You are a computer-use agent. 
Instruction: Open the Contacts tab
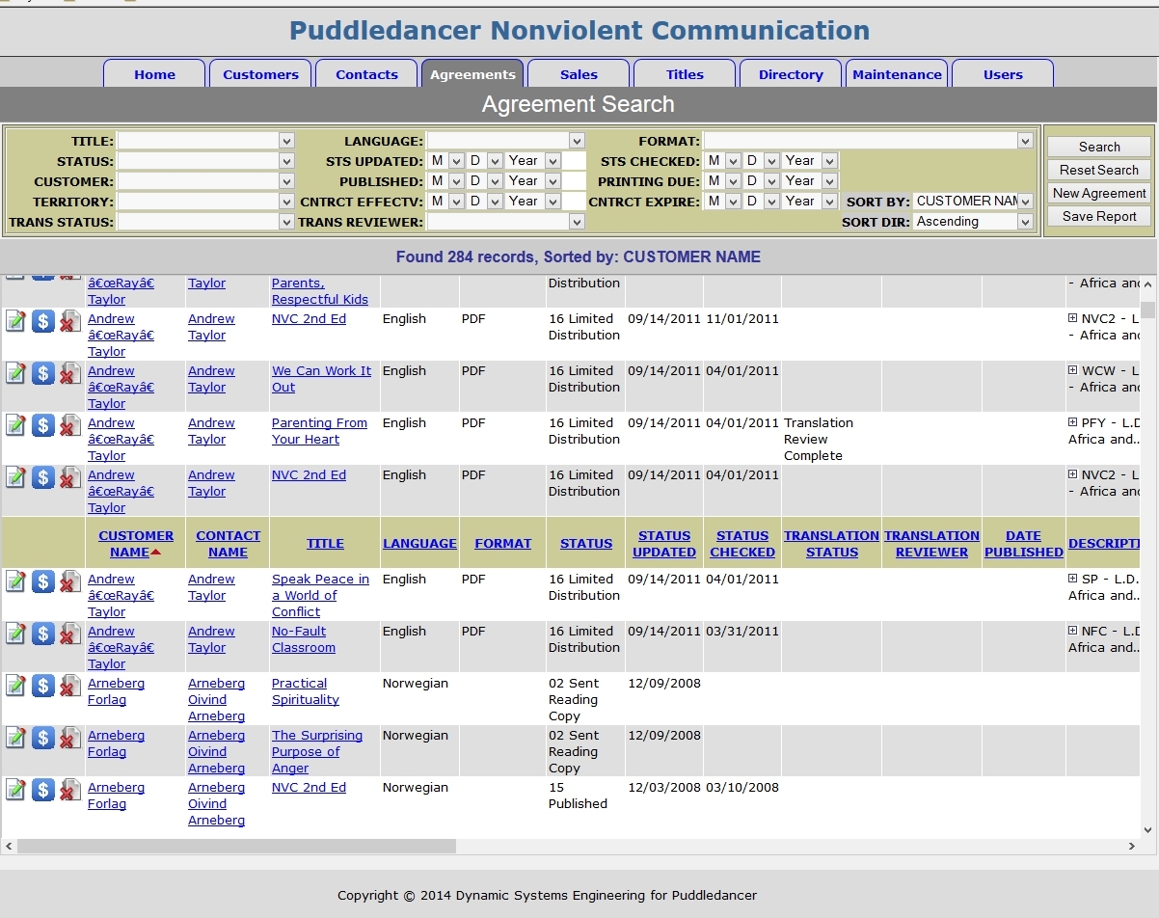click(x=366, y=74)
